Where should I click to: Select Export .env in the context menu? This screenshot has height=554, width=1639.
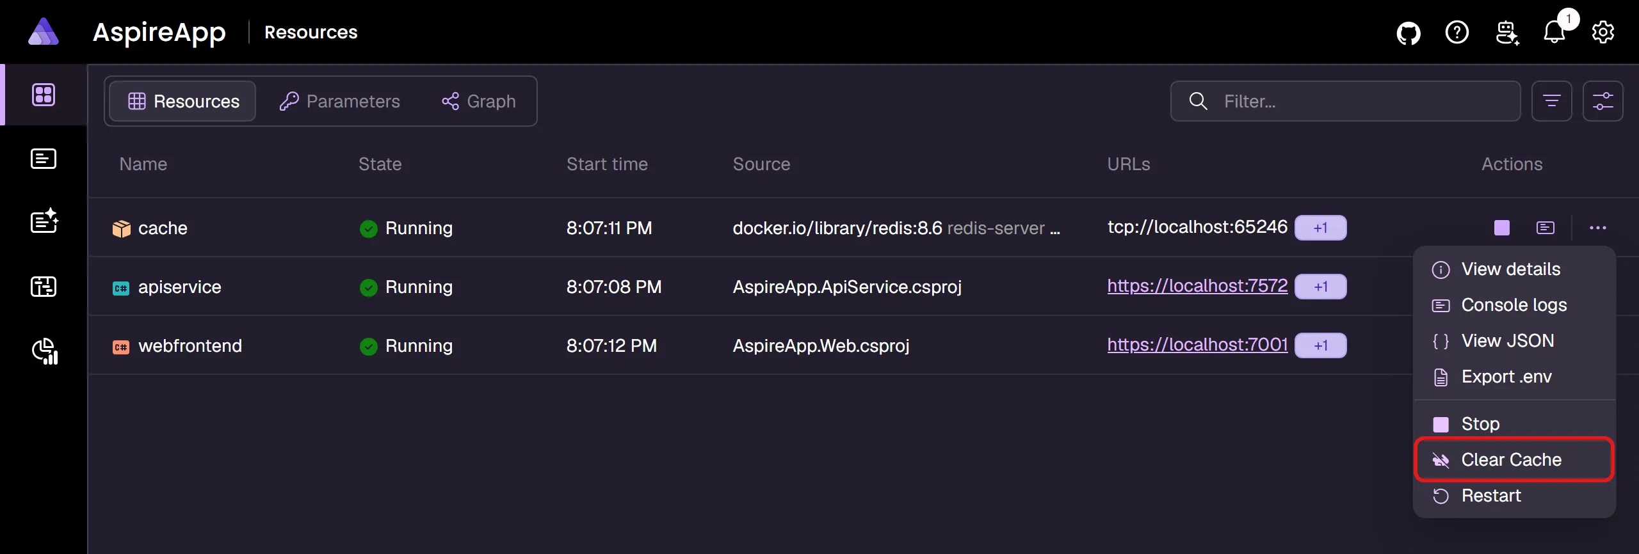[x=1515, y=377]
